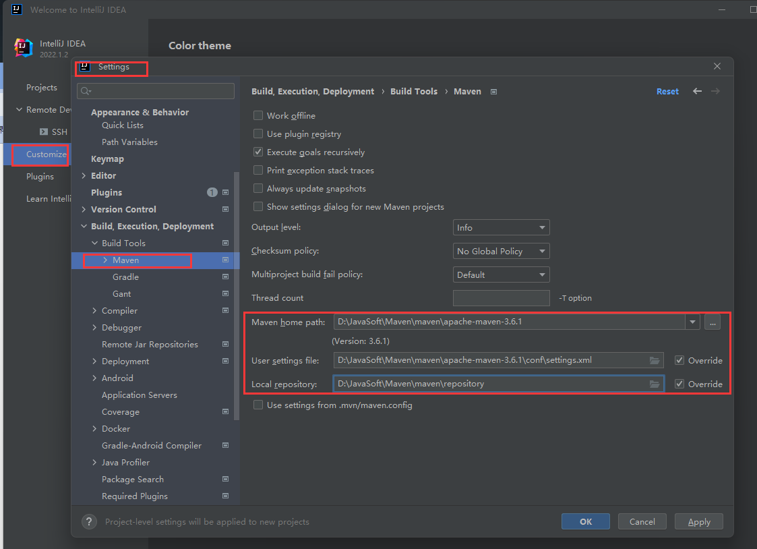The image size is (757, 549).
Task: Expand the Docker settings node
Action: pos(94,429)
